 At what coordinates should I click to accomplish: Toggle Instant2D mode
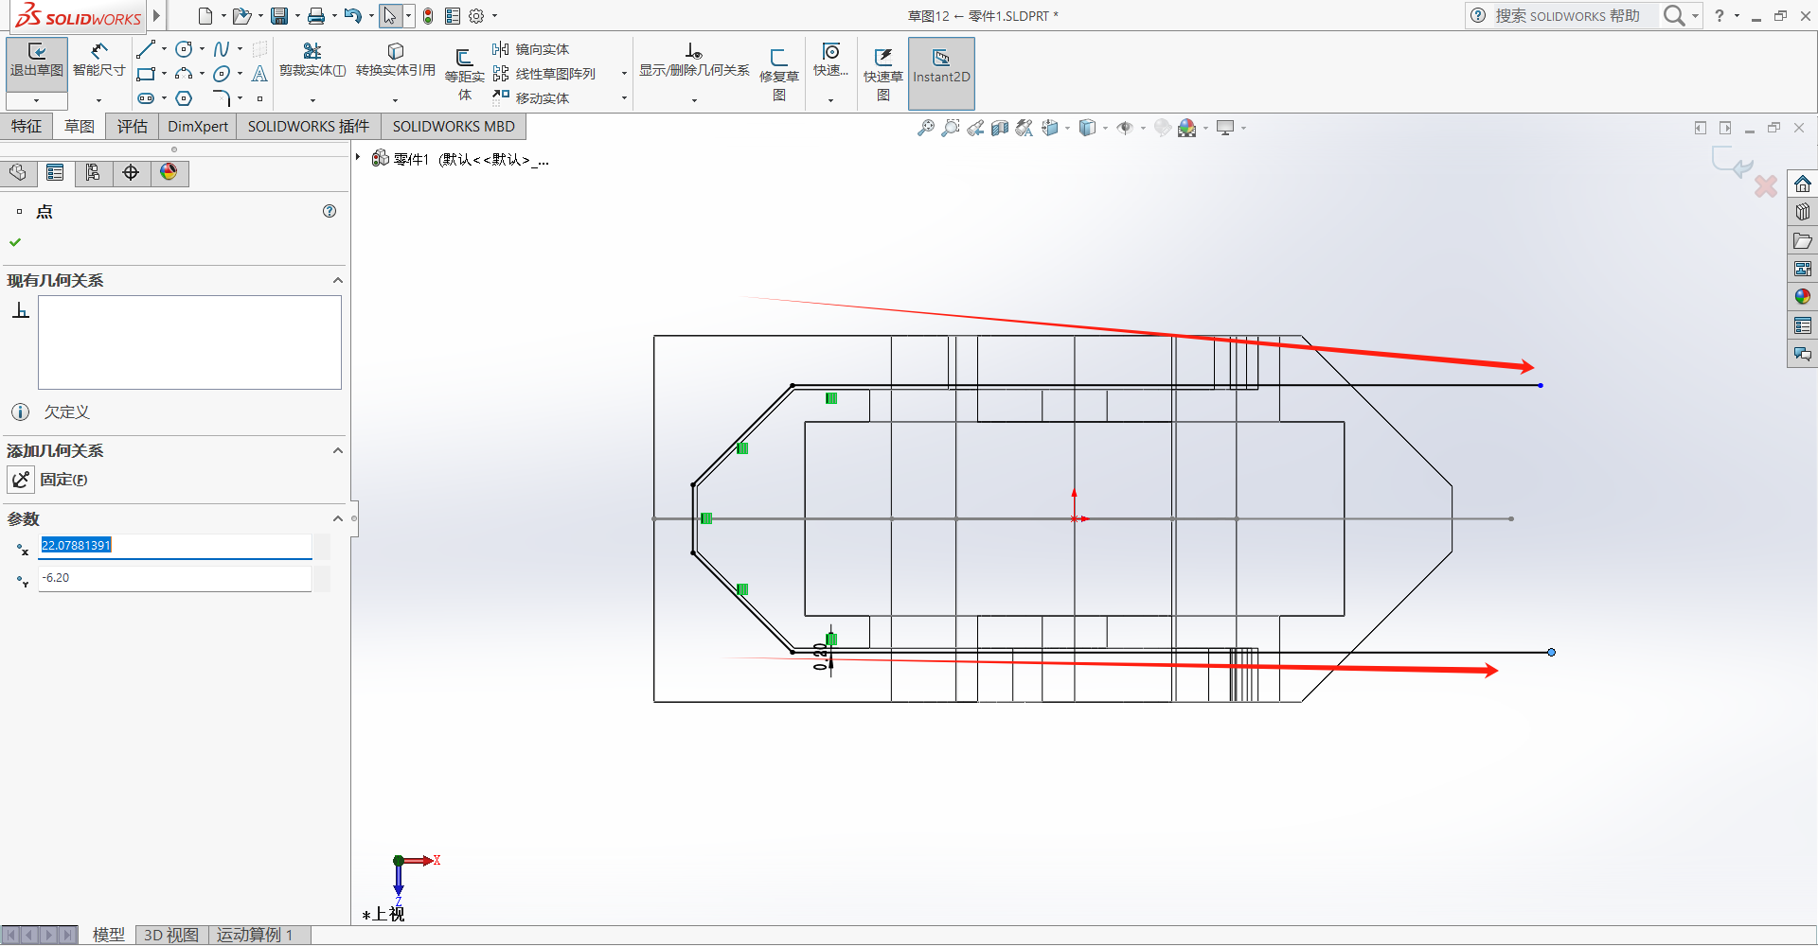coord(941,67)
